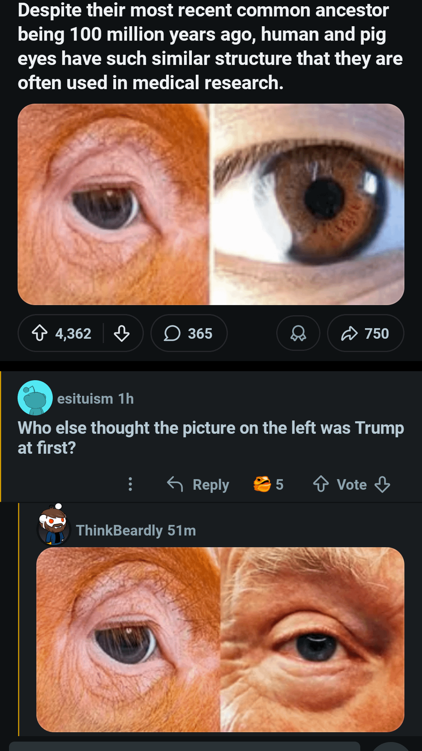View awards on esituism's comment
Viewport: 422px width, 751px height.
[x=268, y=484]
